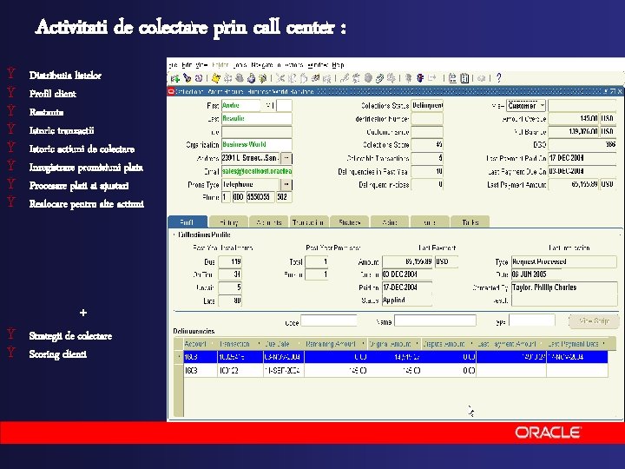Image resolution: width=625 pixels, height=469 pixels.
Task: Click the New record toolbar icon
Action: [x=174, y=78]
